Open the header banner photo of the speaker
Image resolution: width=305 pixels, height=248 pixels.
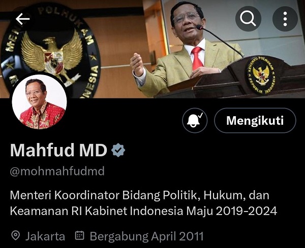pyautogui.click(x=152, y=49)
